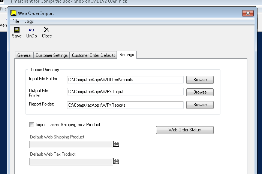The height and width of the screenshot is (174, 262).
Task: Enable Import Taxes, Shipping as a Product
Action: pyautogui.click(x=31, y=125)
